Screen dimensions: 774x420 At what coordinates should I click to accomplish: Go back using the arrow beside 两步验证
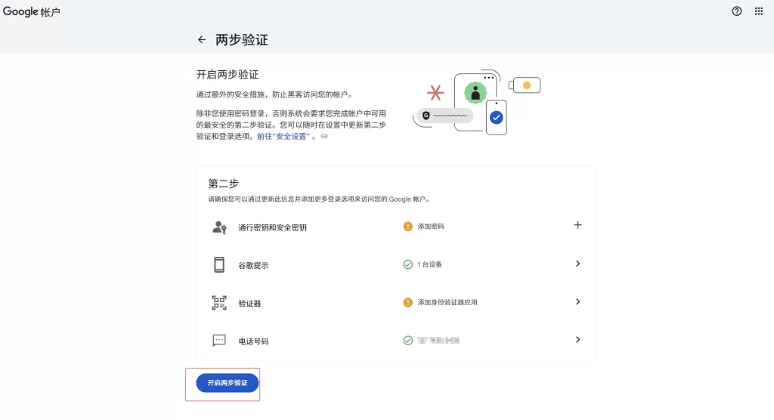[201, 39]
